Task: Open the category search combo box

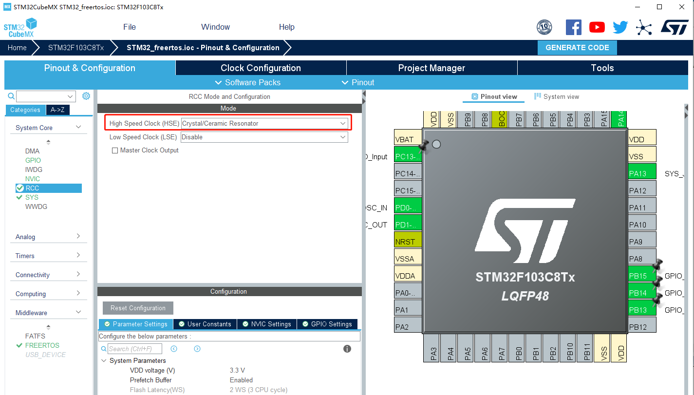Action: (46, 96)
